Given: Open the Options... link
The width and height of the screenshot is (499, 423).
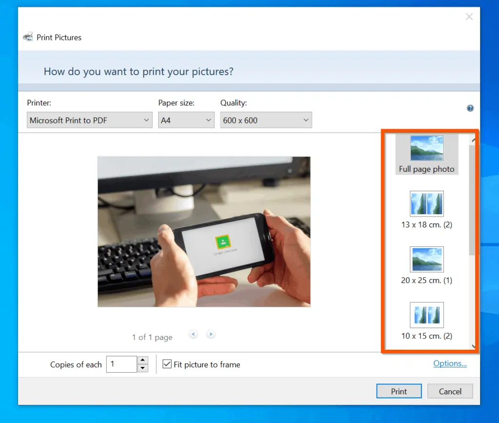Looking at the screenshot, I should coord(449,363).
